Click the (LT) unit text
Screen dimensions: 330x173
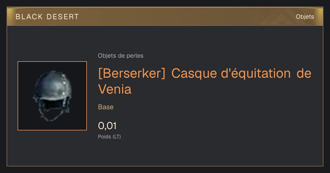pos(117,137)
